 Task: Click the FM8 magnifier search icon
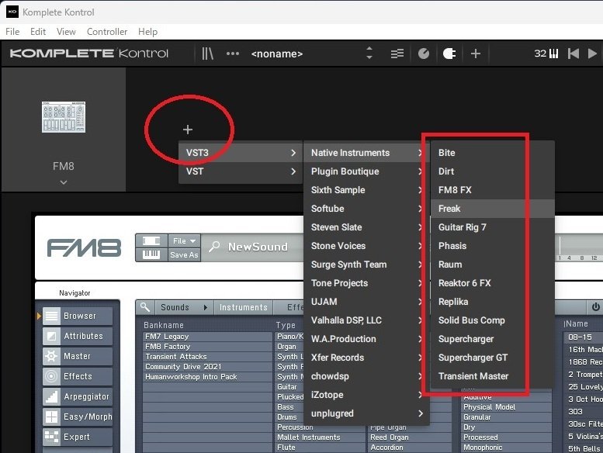coord(214,247)
